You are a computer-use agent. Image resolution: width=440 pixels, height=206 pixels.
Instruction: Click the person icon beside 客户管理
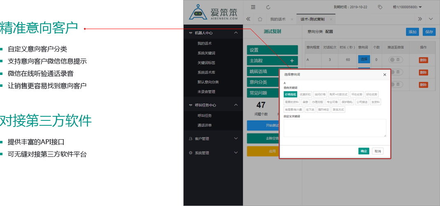[191, 138]
